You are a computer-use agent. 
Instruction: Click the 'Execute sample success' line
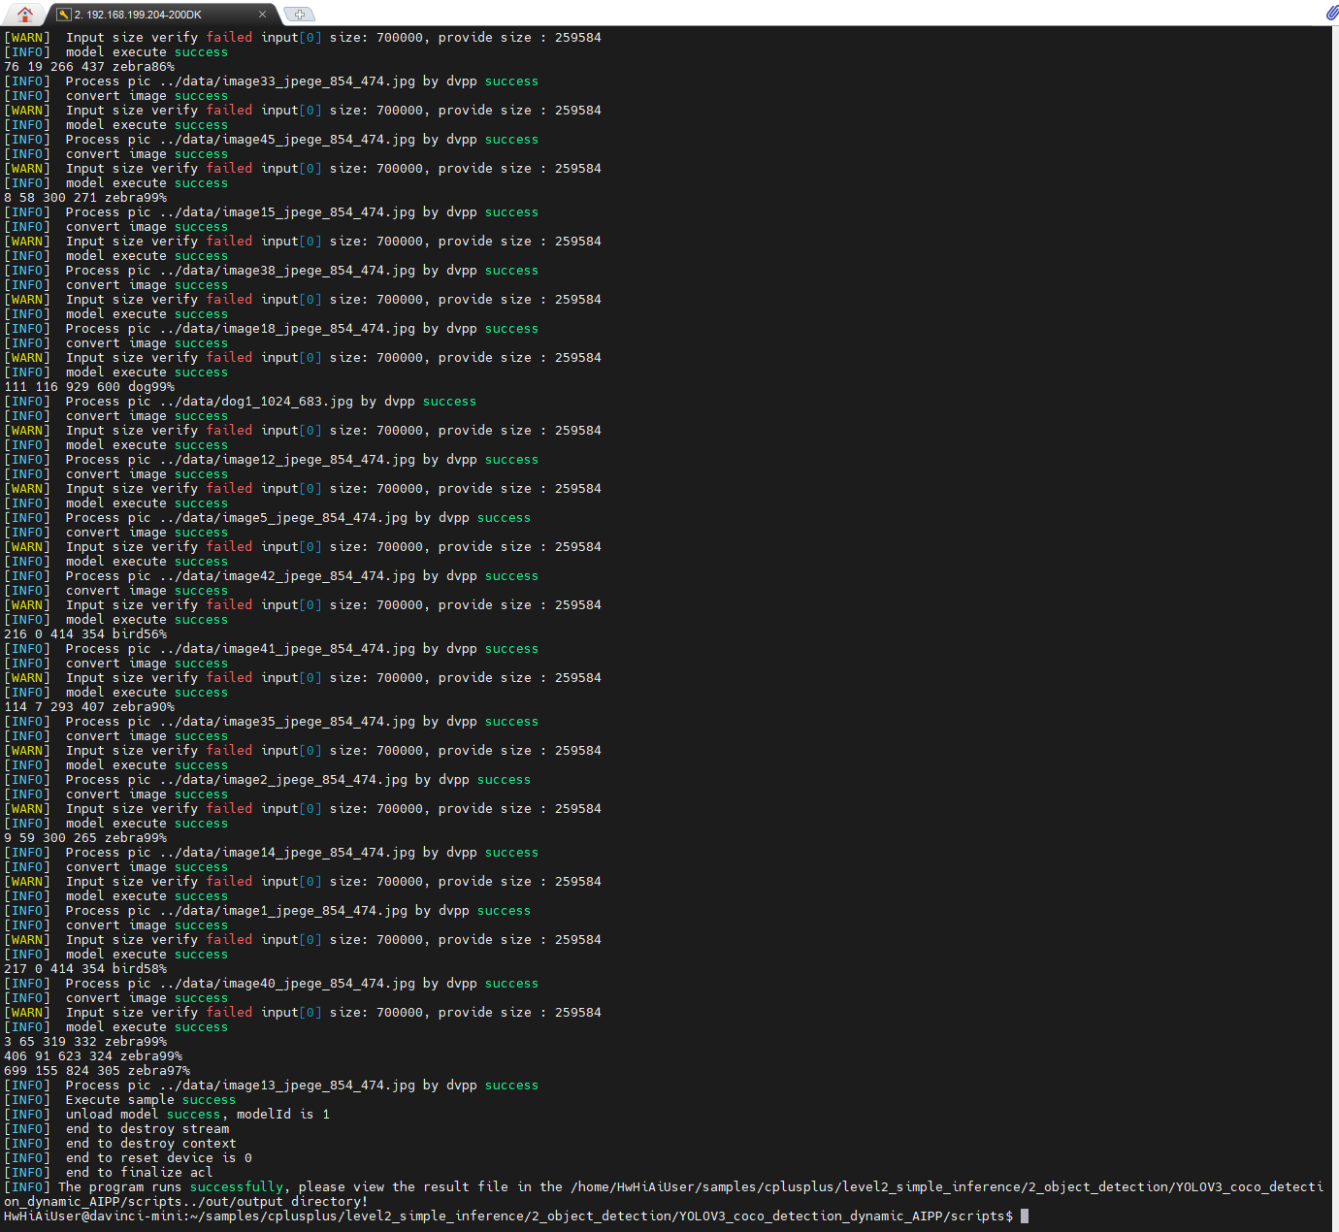tap(120, 1100)
